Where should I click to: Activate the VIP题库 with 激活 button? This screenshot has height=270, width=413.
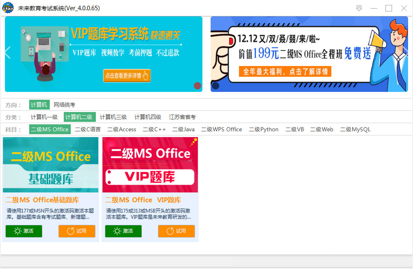click(123, 231)
